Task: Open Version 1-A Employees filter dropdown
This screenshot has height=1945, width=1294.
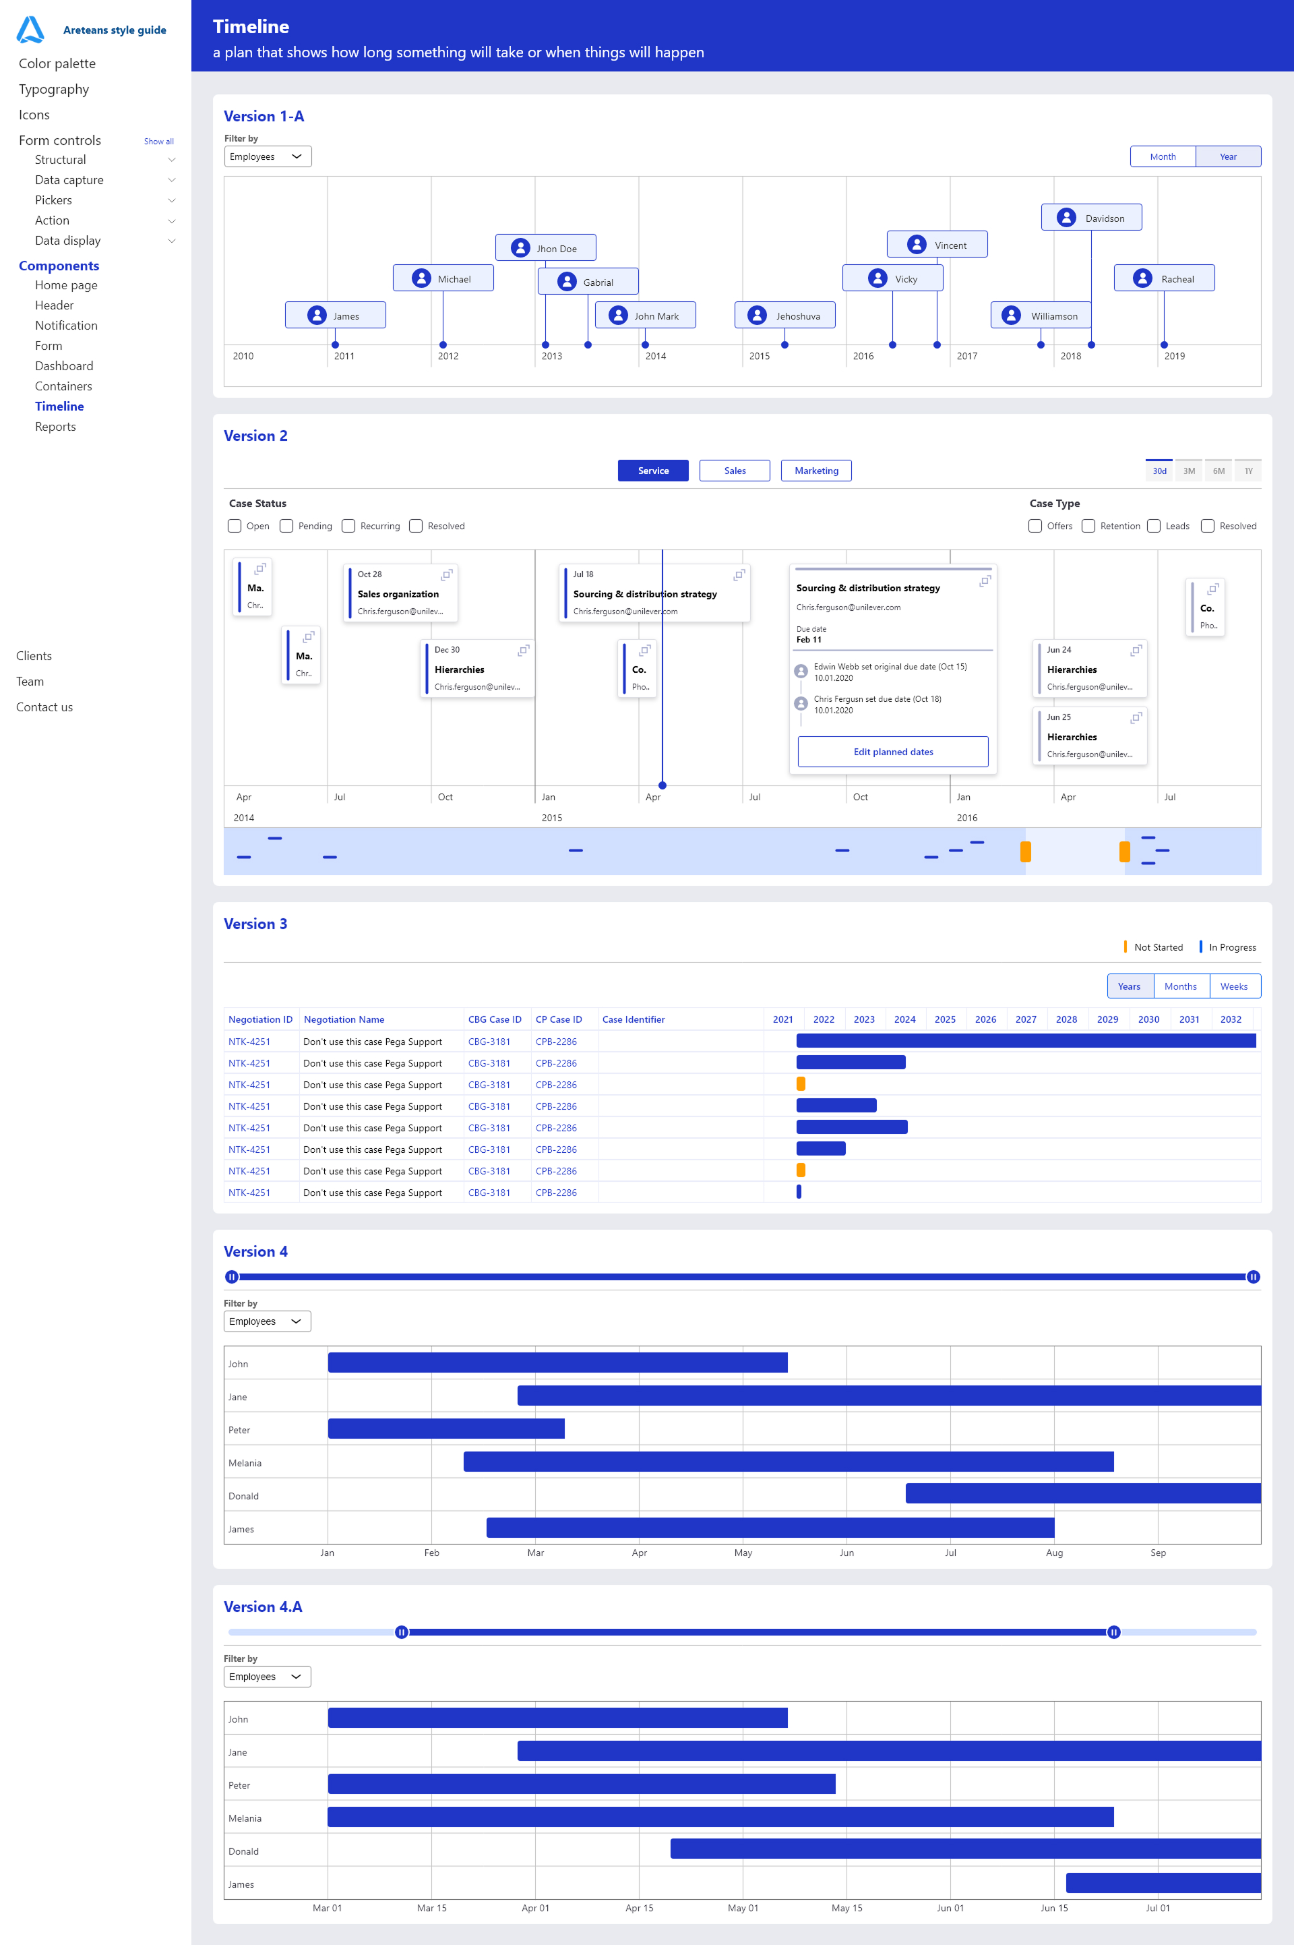Action: pos(268,157)
